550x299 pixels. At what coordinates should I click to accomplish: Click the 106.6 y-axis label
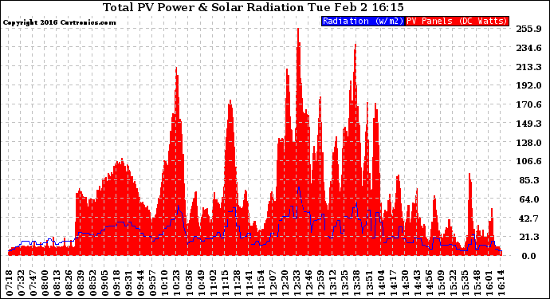(528, 161)
